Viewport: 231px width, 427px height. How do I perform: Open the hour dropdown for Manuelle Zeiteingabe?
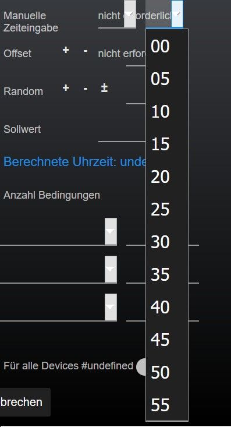130,14
